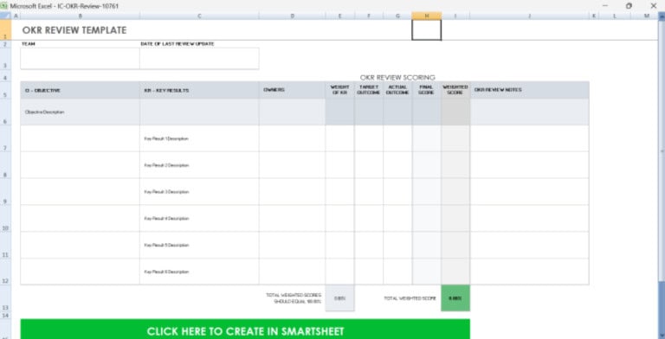The height and width of the screenshot is (339, 665).
Task: Select row 10 header
Action: [x=5, y=218]
